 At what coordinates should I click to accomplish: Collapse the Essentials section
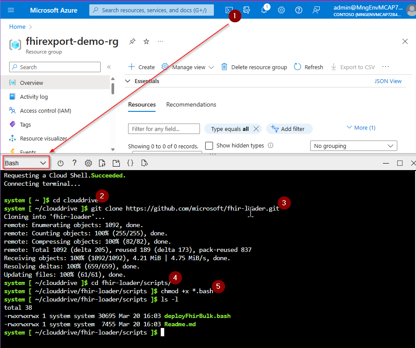(128, 81)
